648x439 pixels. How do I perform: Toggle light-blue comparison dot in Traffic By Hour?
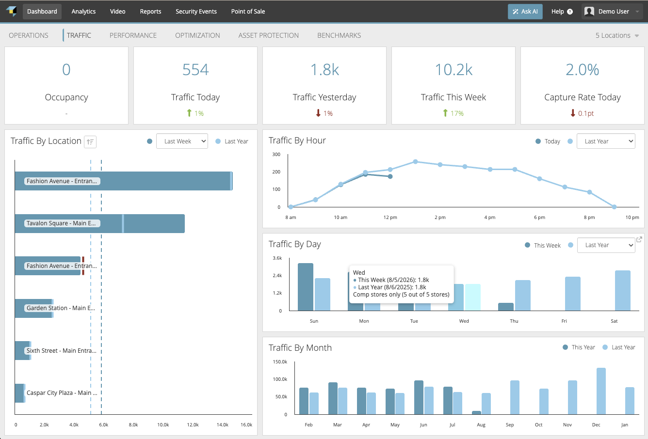(x=570, y=141)
